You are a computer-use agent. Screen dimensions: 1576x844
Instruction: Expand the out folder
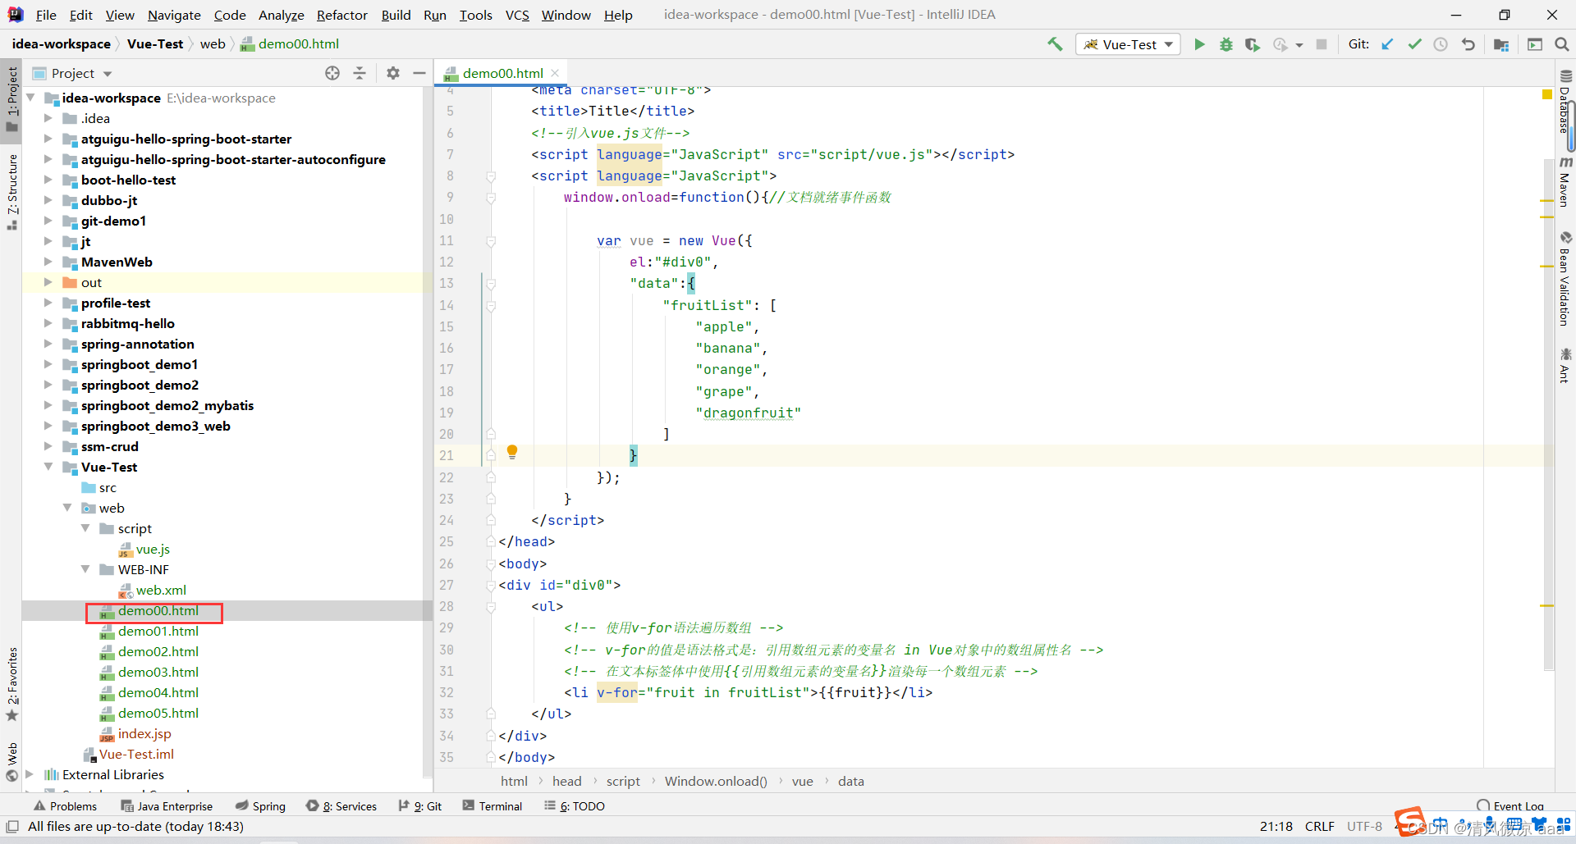coord(48,282)
